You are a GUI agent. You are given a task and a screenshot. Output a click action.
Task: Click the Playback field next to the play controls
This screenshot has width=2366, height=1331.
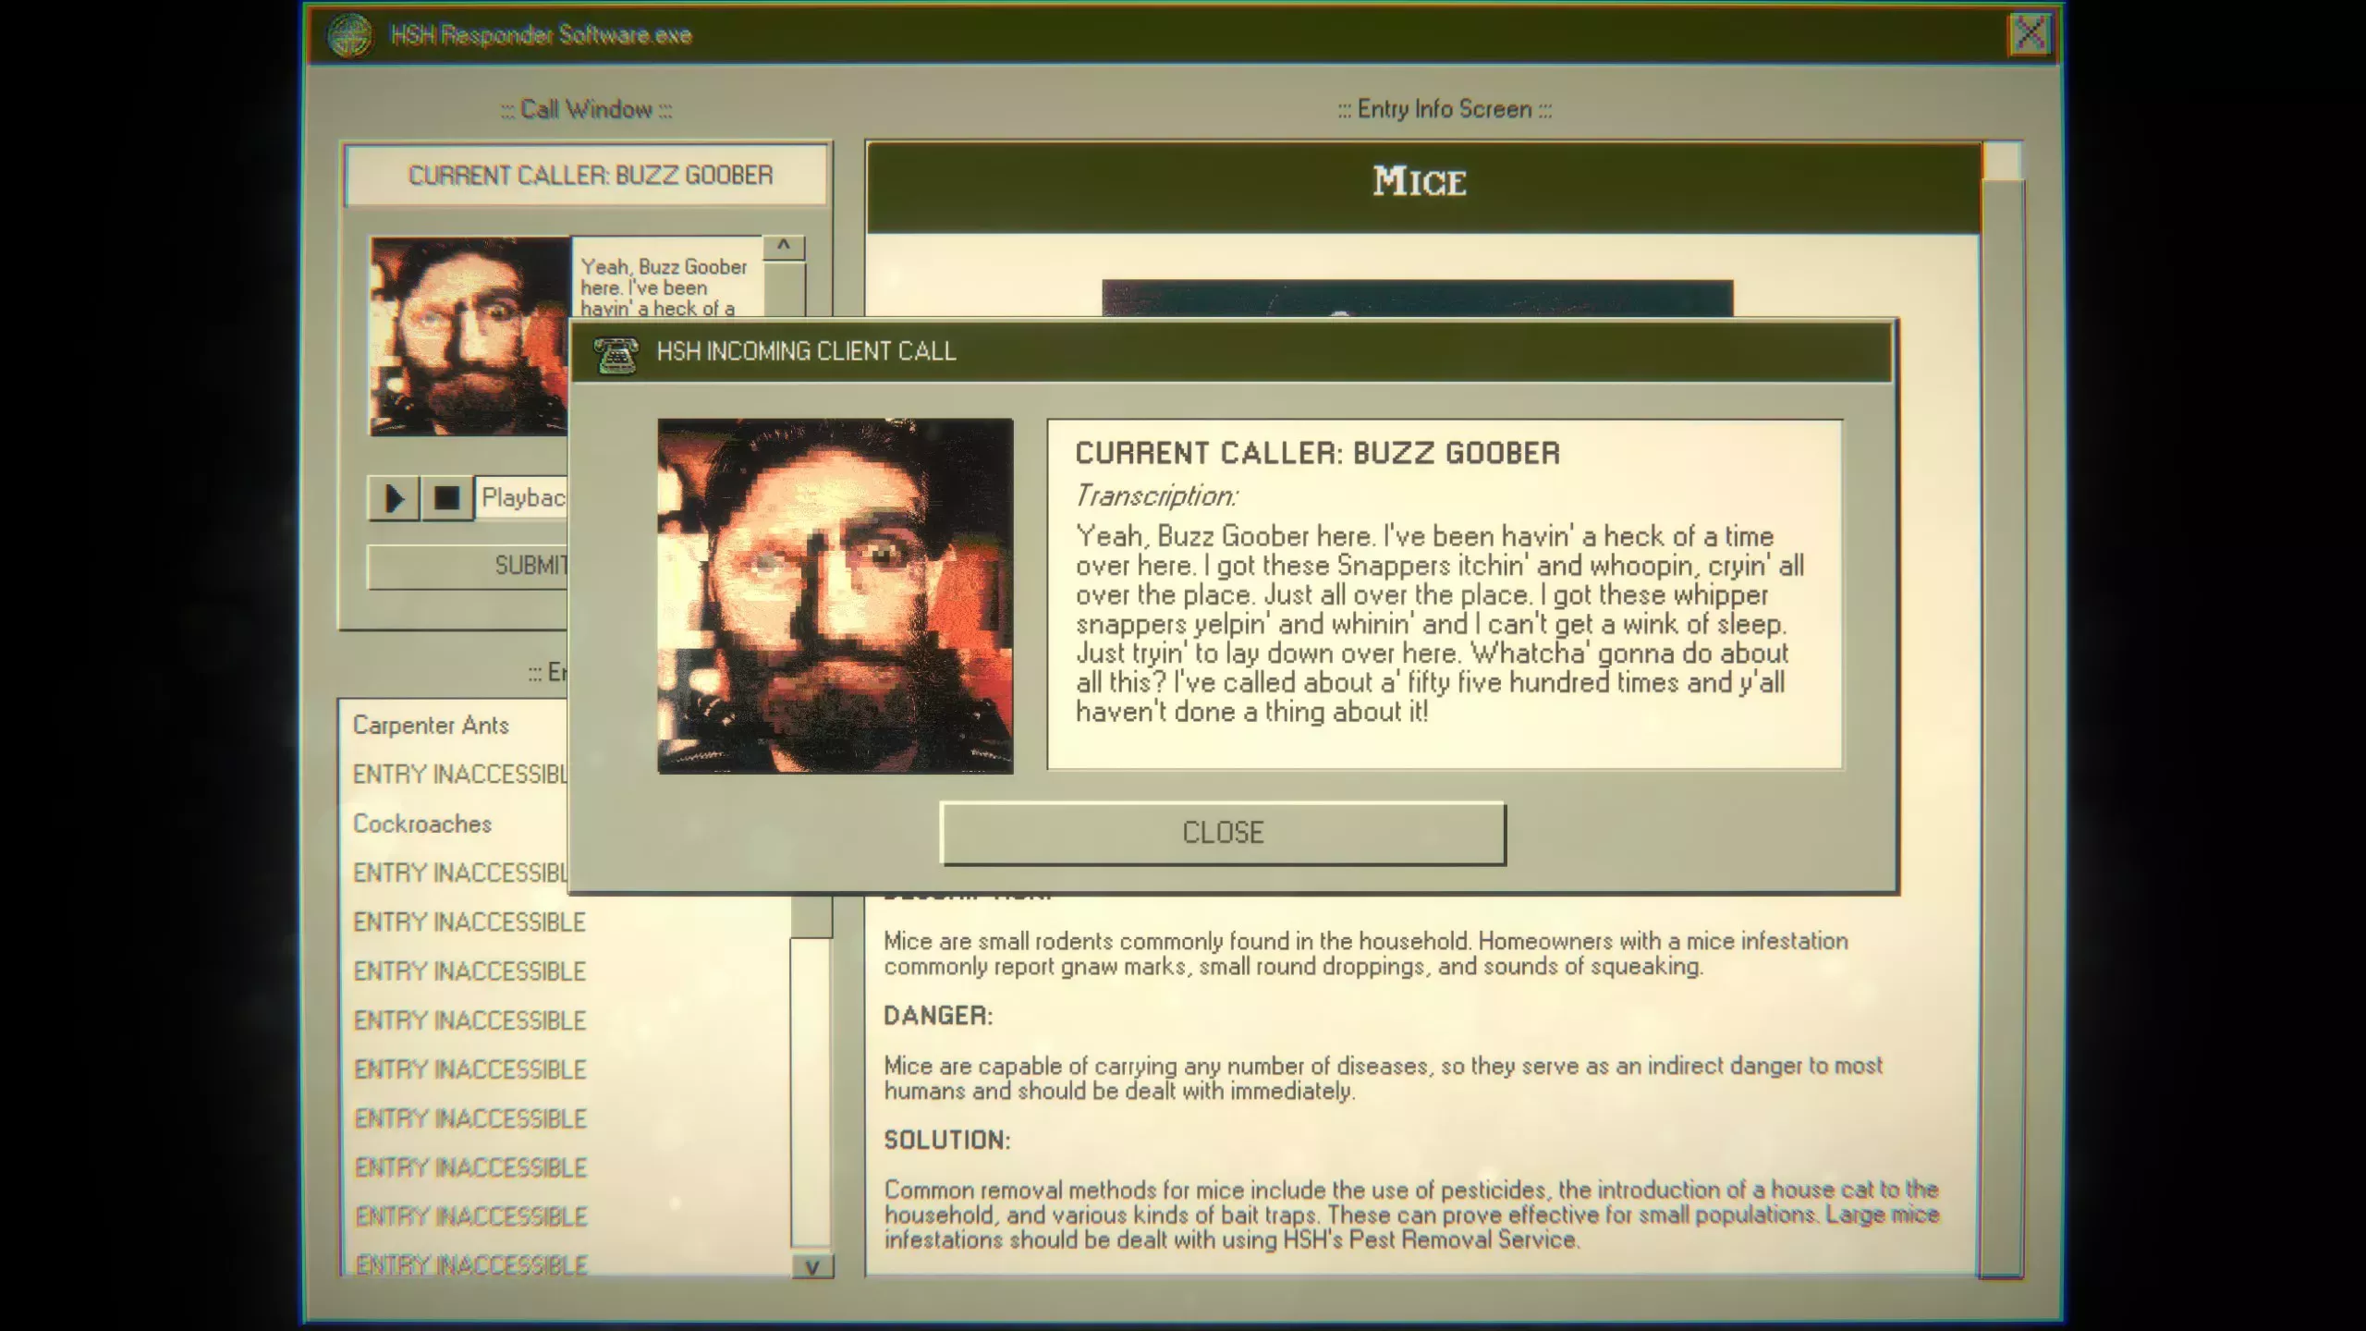pyautogui.click(x=524, y=499)
